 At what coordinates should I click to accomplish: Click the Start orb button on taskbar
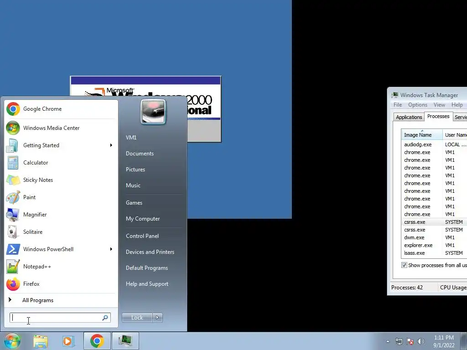point(12,341)
